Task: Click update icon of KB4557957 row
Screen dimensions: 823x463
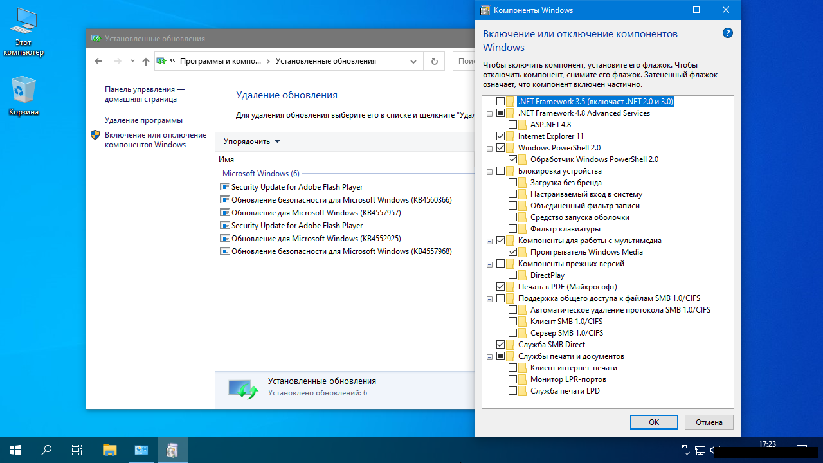Action: [225, 213]
